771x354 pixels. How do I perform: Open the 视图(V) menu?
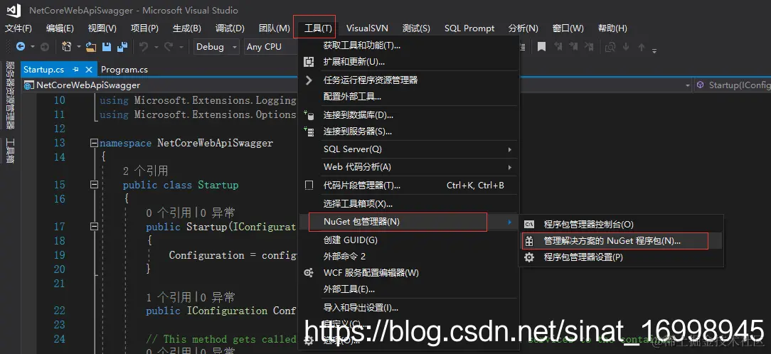tap(102, 28)
